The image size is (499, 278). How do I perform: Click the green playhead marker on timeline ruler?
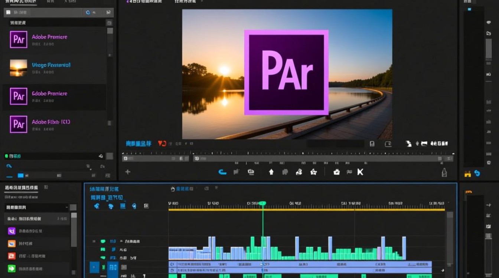click(x=262, y=203)
